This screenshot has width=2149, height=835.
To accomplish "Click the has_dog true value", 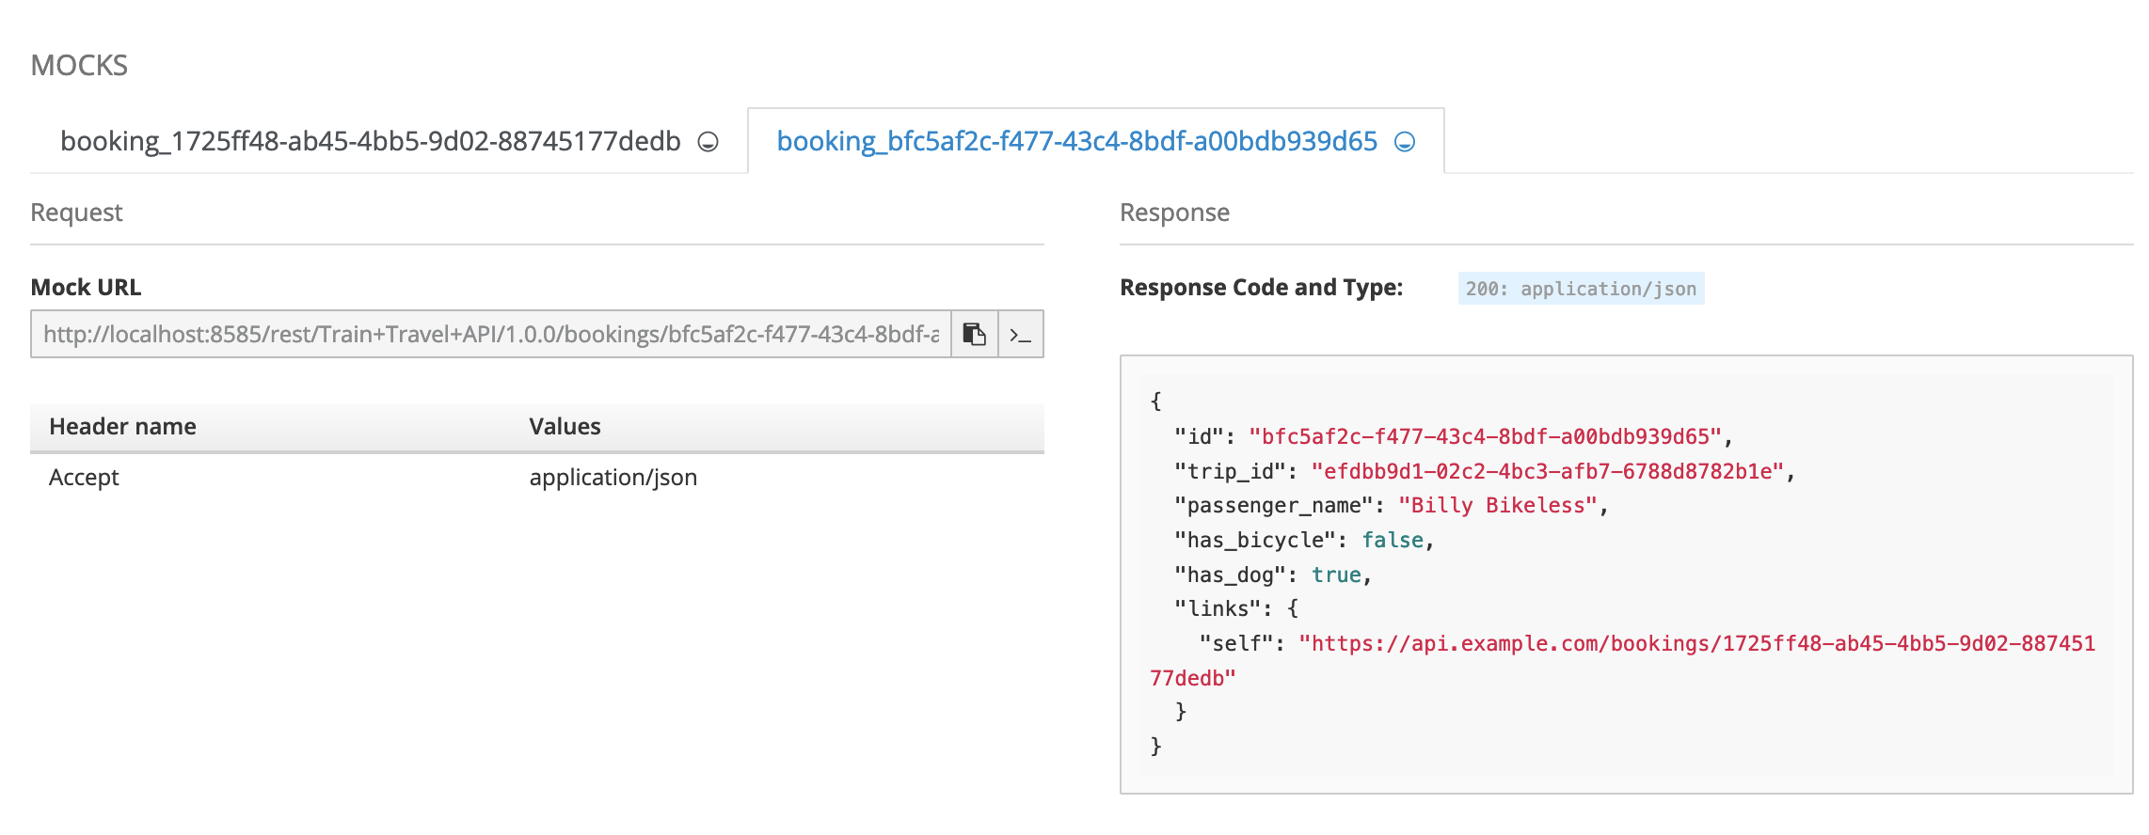I will (x=1336, y=575).
